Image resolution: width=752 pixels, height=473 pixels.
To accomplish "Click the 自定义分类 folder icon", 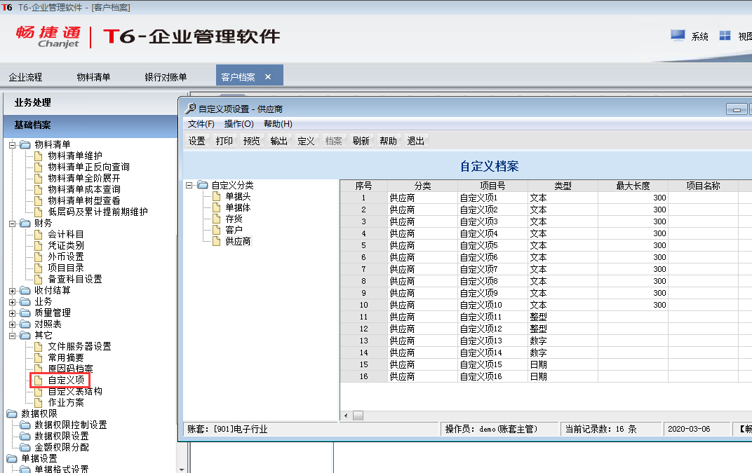I will point(203,185).
